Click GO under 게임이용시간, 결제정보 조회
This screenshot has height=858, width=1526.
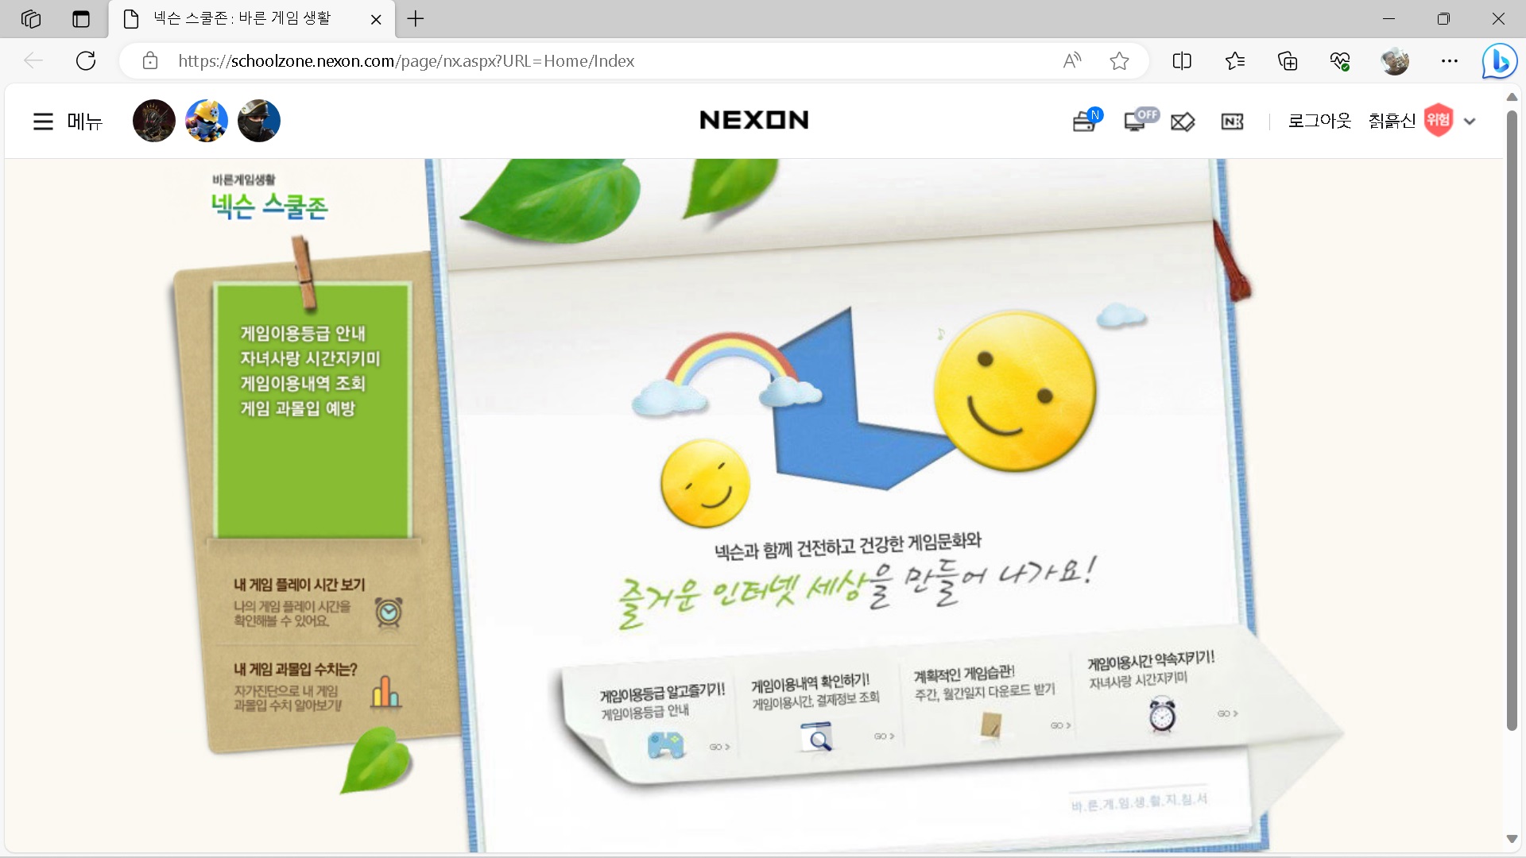pos(884,736)
